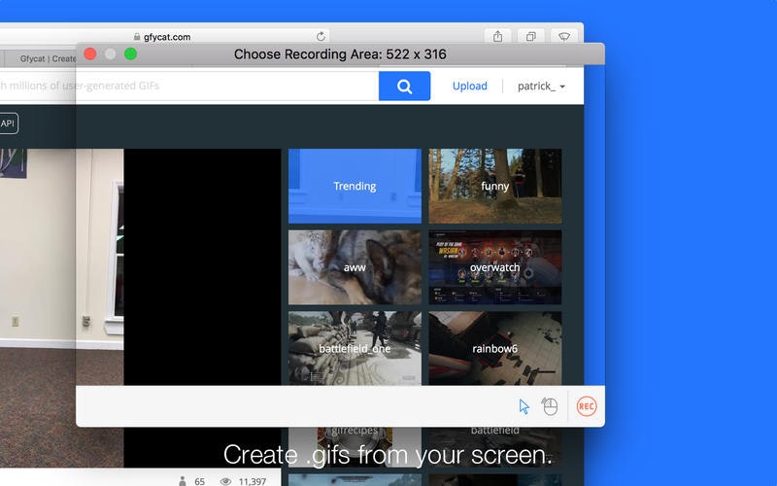Zoom the recording window with green button

pyautogui.click(x=130, y=53)
